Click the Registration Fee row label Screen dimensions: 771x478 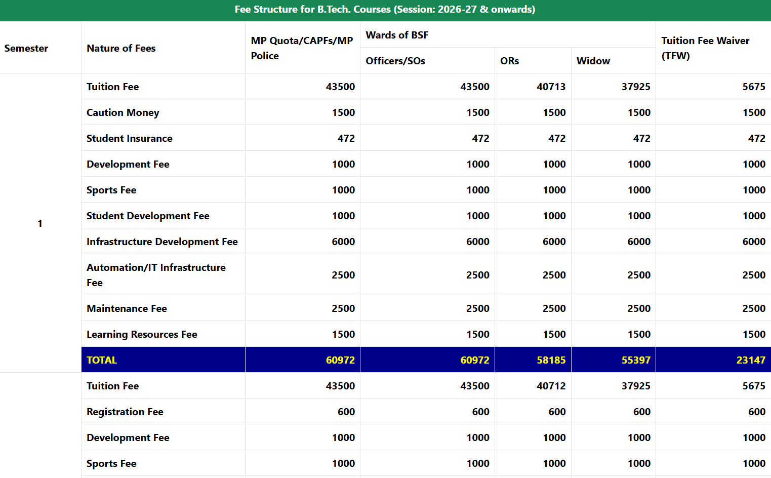point(125,412)
